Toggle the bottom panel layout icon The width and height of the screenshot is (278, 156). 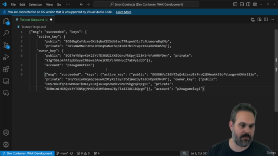tap(242, 4)
